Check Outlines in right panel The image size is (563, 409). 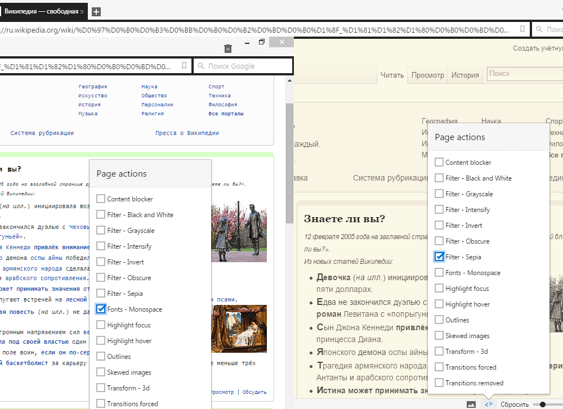tap(439, 320)
